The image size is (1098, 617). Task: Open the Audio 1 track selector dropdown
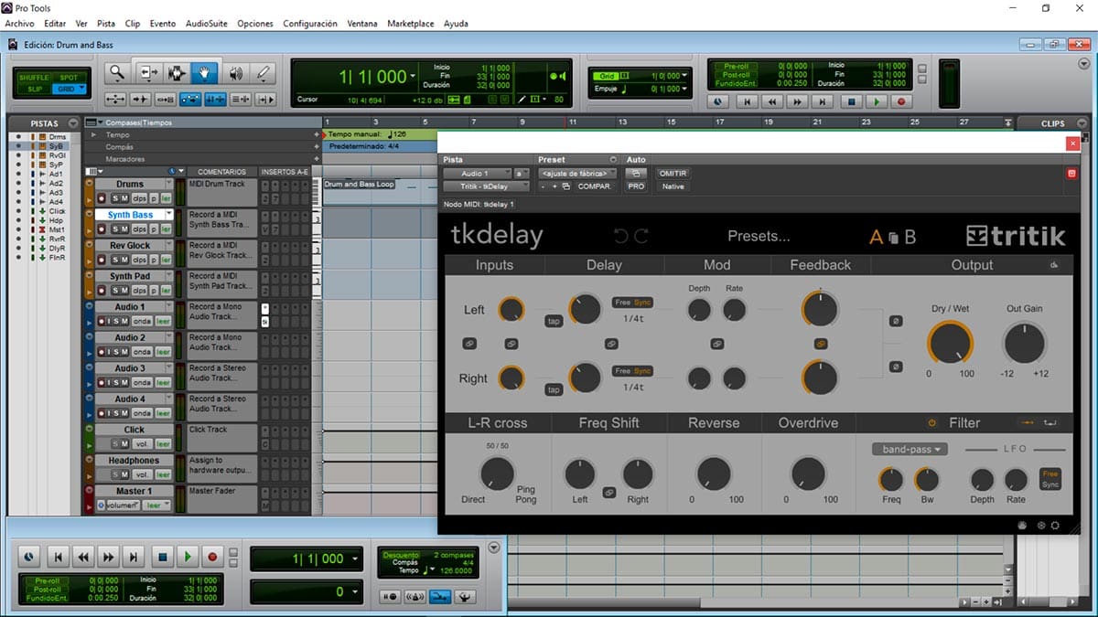click(x=478, y=173)
